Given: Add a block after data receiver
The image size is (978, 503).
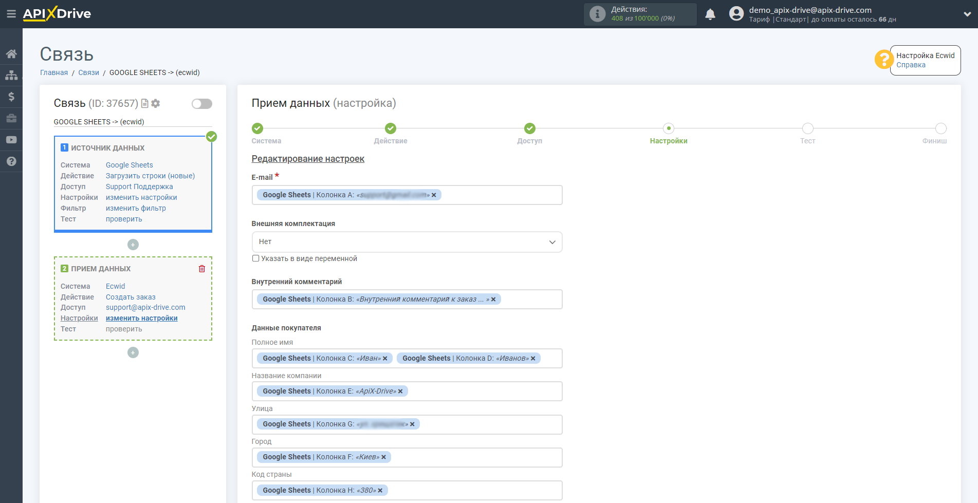Looking at the screenshot, I should pyautogui.click(x=133, y=352).
